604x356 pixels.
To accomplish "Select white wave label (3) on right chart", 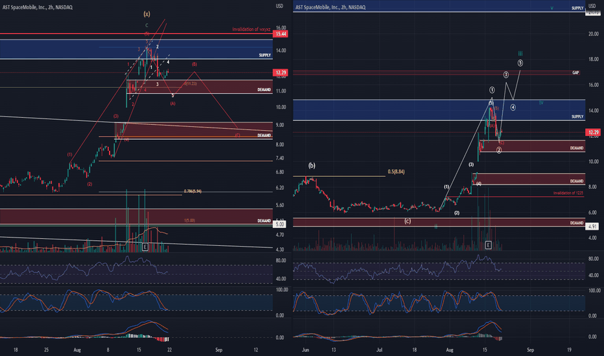I will point(471,164).
